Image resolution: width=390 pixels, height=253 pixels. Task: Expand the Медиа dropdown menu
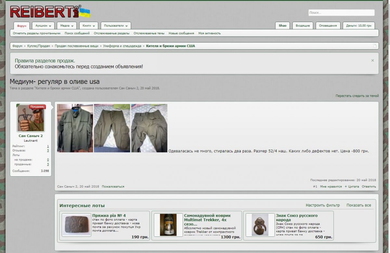tap(67, 26)
